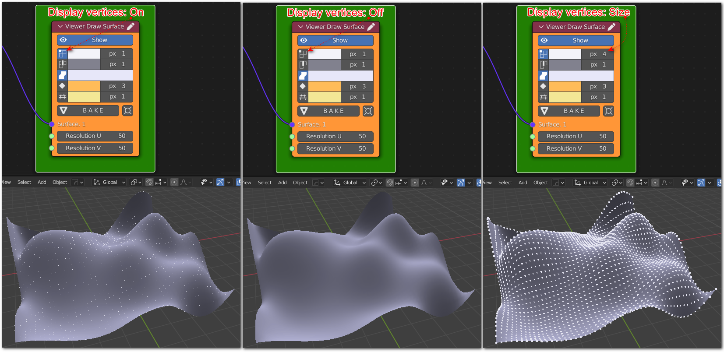Viewport: 724px width, 352px height.
Task: Click gizmo toggle icon in third viewport header
Action: click(x=701, y=183)
